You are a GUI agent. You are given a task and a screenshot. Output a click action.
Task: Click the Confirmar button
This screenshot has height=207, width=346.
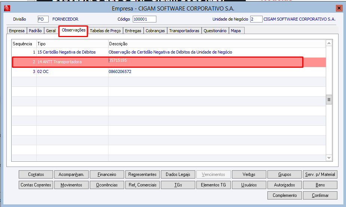(320, 195)
